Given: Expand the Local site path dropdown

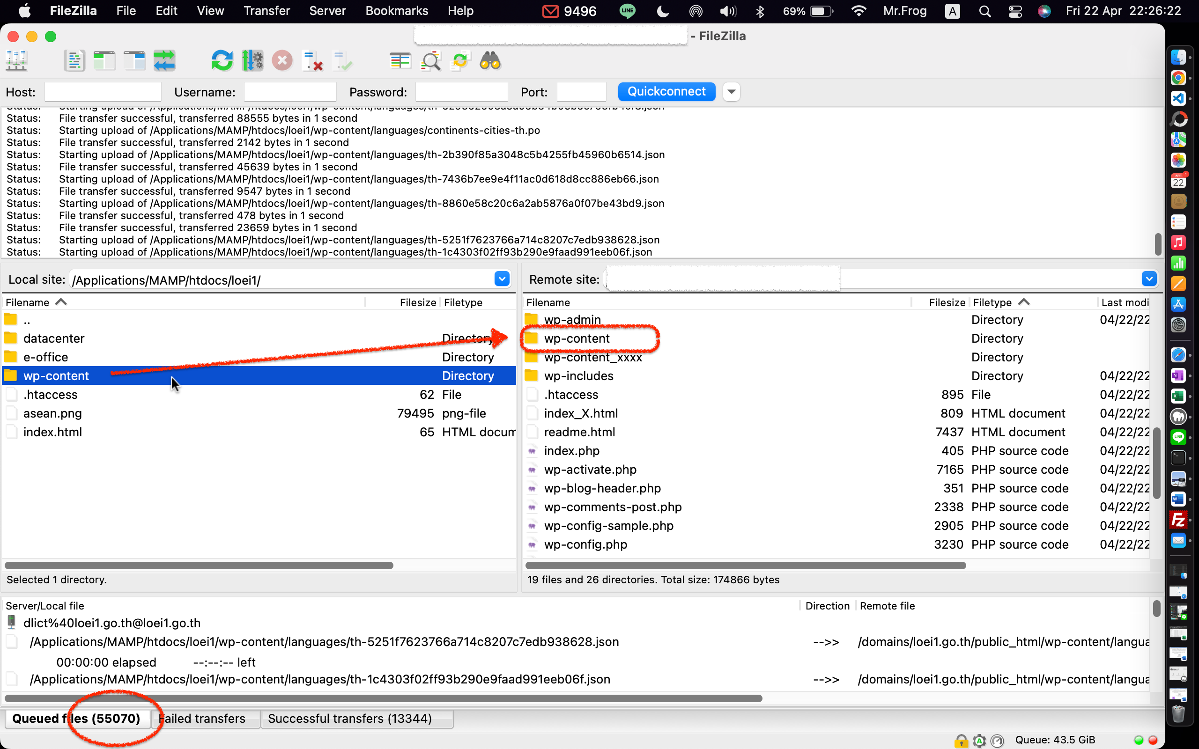Looking at the screenshot, I should [502, 279].
